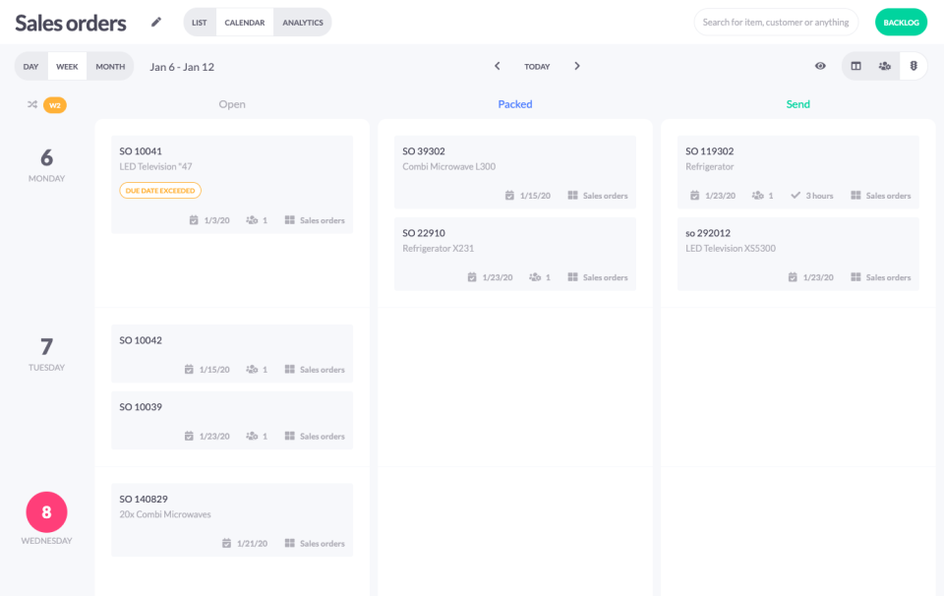Switch to the Month view

click(110, 67)
